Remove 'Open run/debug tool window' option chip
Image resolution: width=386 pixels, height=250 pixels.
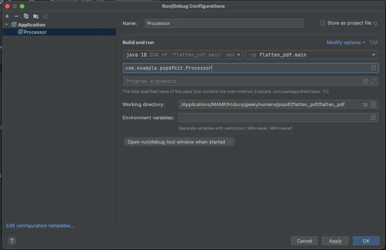pos(230,142)
